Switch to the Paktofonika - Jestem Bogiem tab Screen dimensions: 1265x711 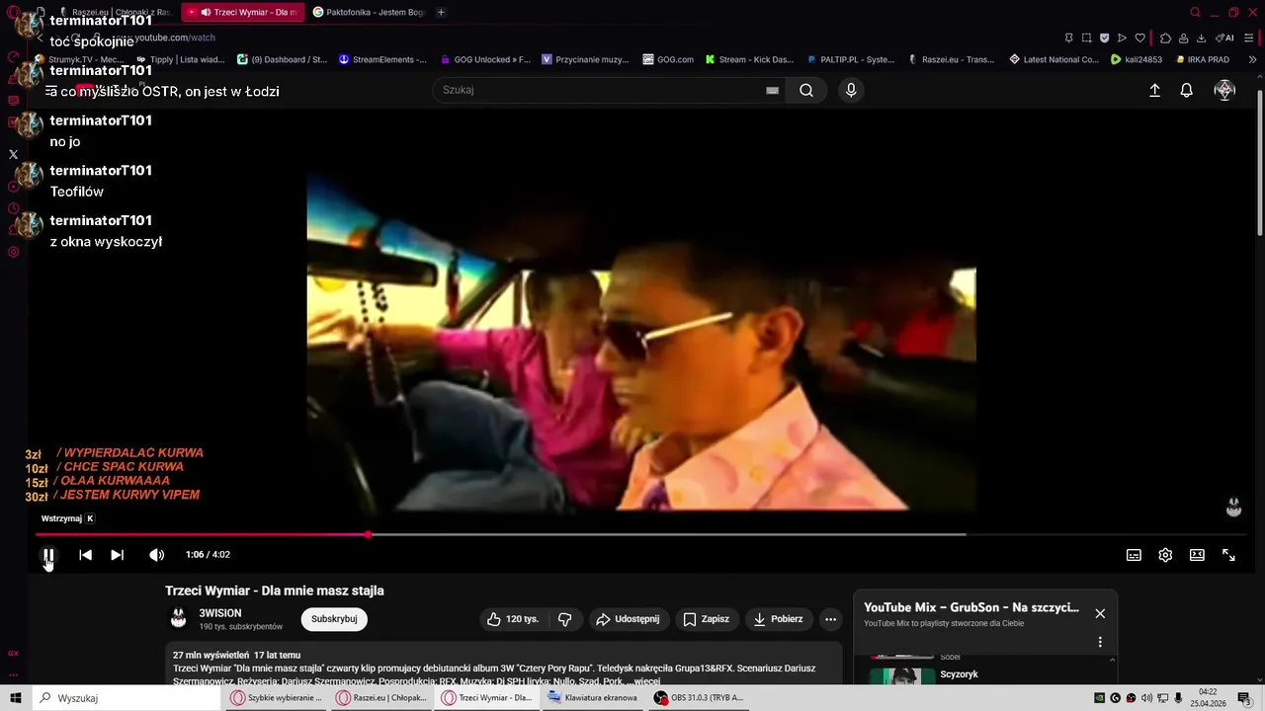click(x=368, y=12)
